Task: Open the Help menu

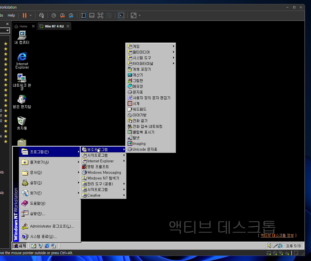Action: tap(11, 15)
